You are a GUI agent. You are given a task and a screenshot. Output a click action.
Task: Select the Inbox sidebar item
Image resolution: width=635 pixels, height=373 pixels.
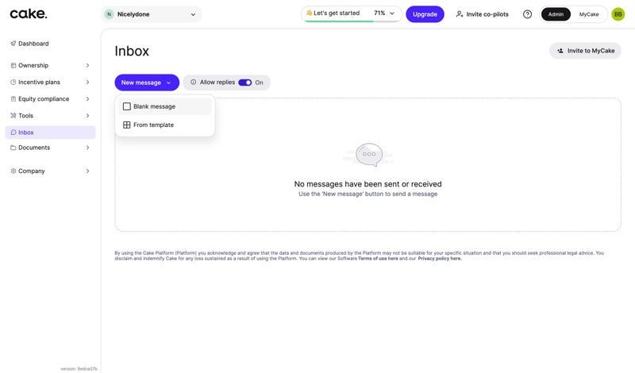click(26, 133)
